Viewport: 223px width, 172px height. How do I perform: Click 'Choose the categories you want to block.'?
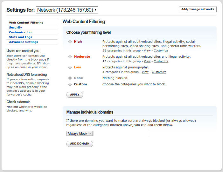[x=134, y=84]
